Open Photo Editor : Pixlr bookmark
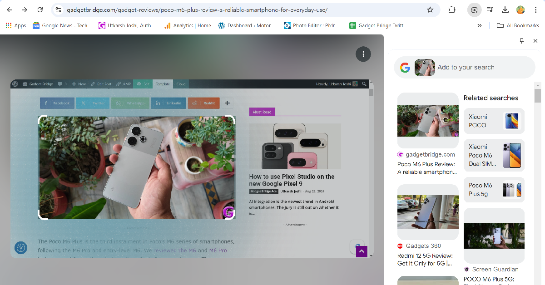 [x=312, y=25]
